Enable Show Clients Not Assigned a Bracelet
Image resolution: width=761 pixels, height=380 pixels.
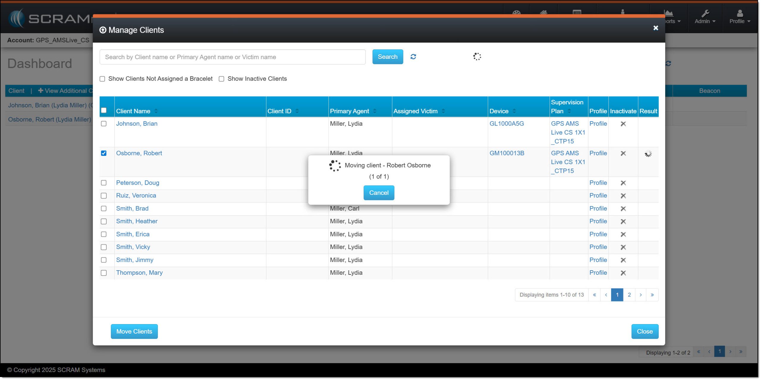click(x=102, y=79)
